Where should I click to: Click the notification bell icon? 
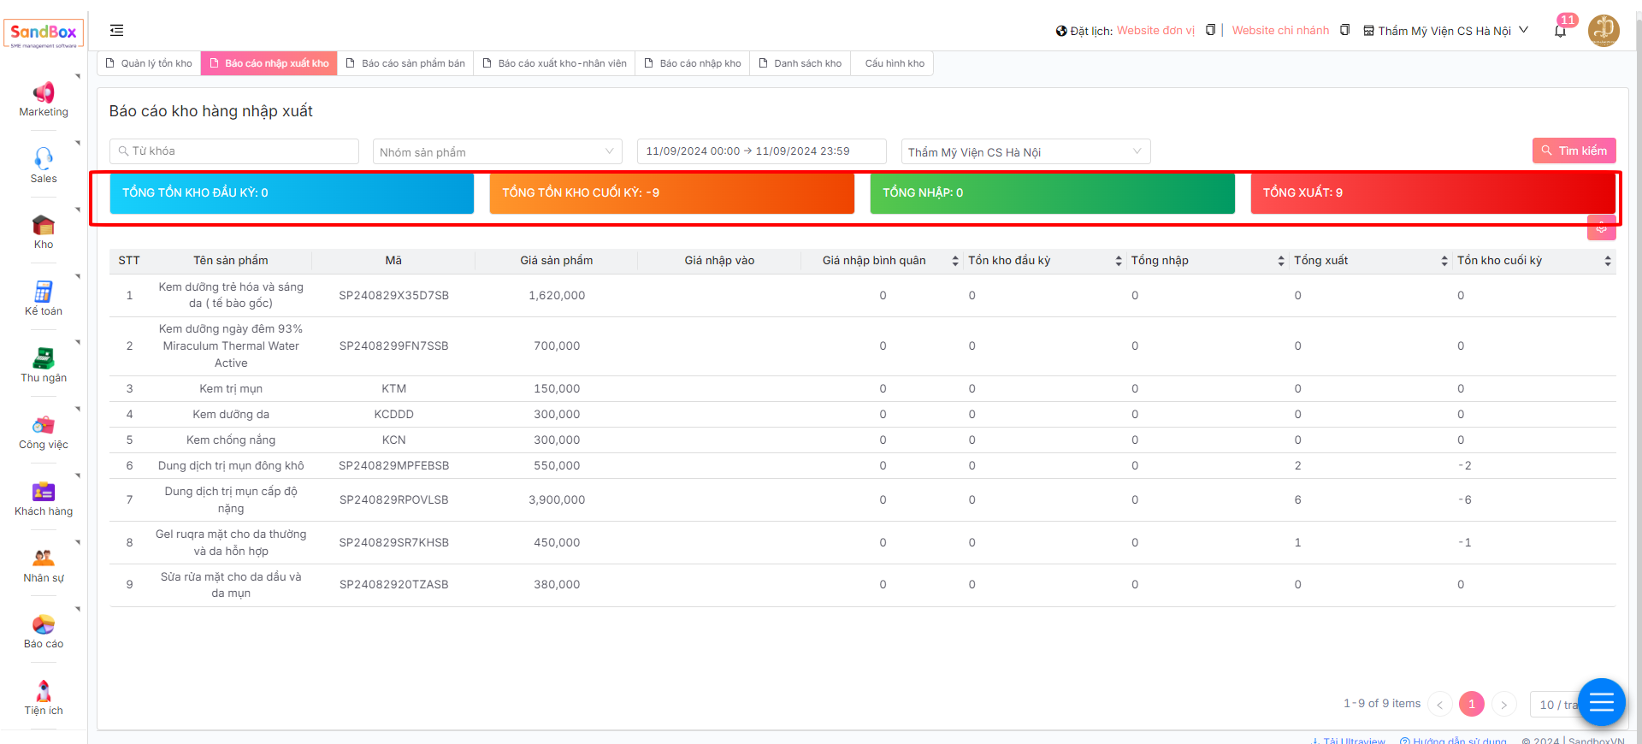(x=1560, y=31)
